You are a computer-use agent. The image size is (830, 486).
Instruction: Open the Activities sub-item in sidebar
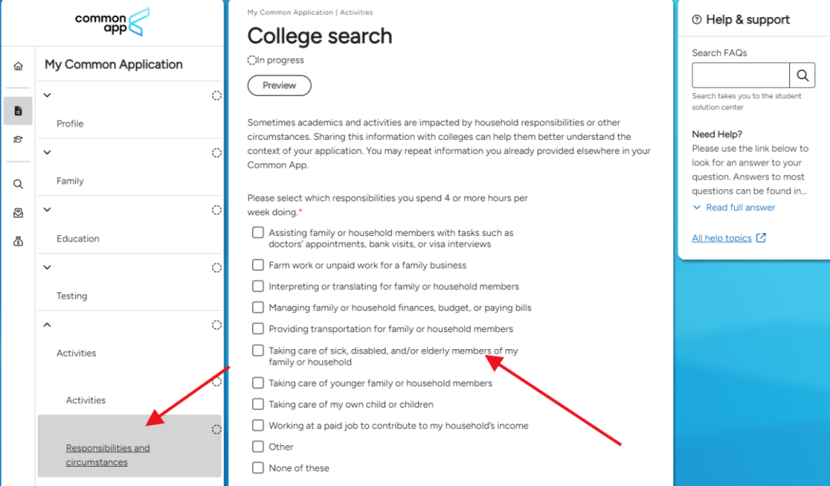86,400
